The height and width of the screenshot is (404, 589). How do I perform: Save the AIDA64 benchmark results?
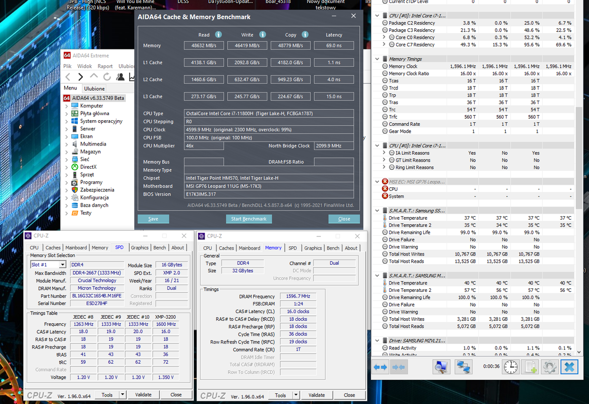[153, 219]
